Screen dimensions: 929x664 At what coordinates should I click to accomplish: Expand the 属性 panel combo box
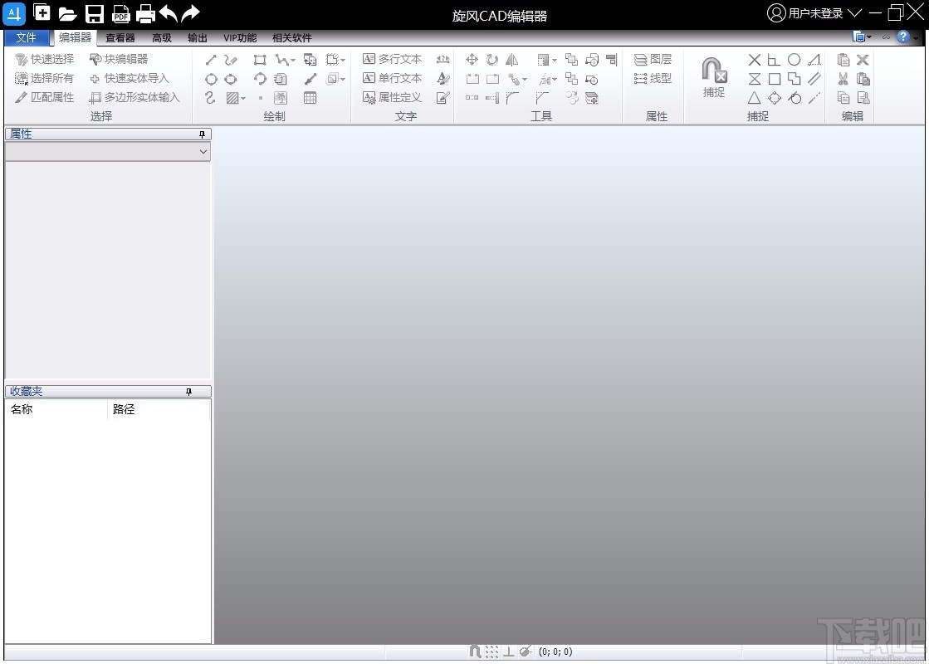[108, 152]
